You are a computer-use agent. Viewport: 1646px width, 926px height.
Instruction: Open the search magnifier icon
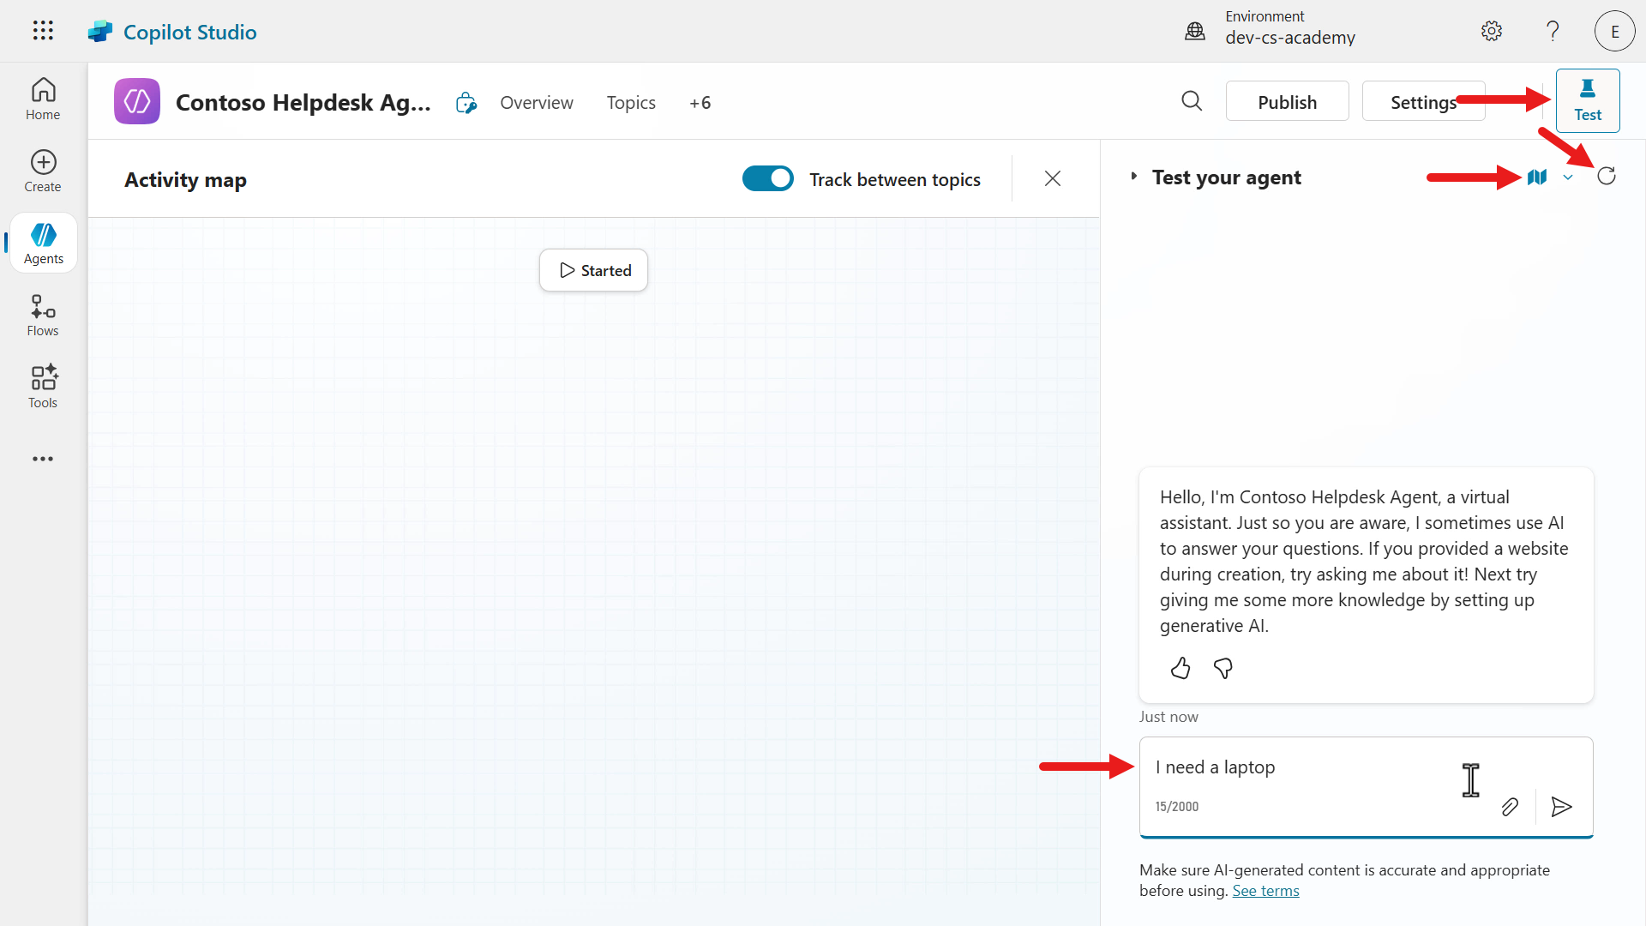click(x=1192, y=101)
